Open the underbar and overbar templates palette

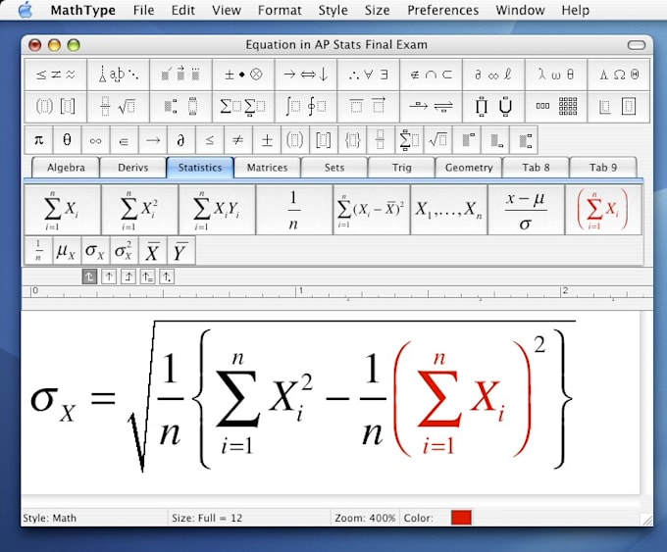point(369,106)
